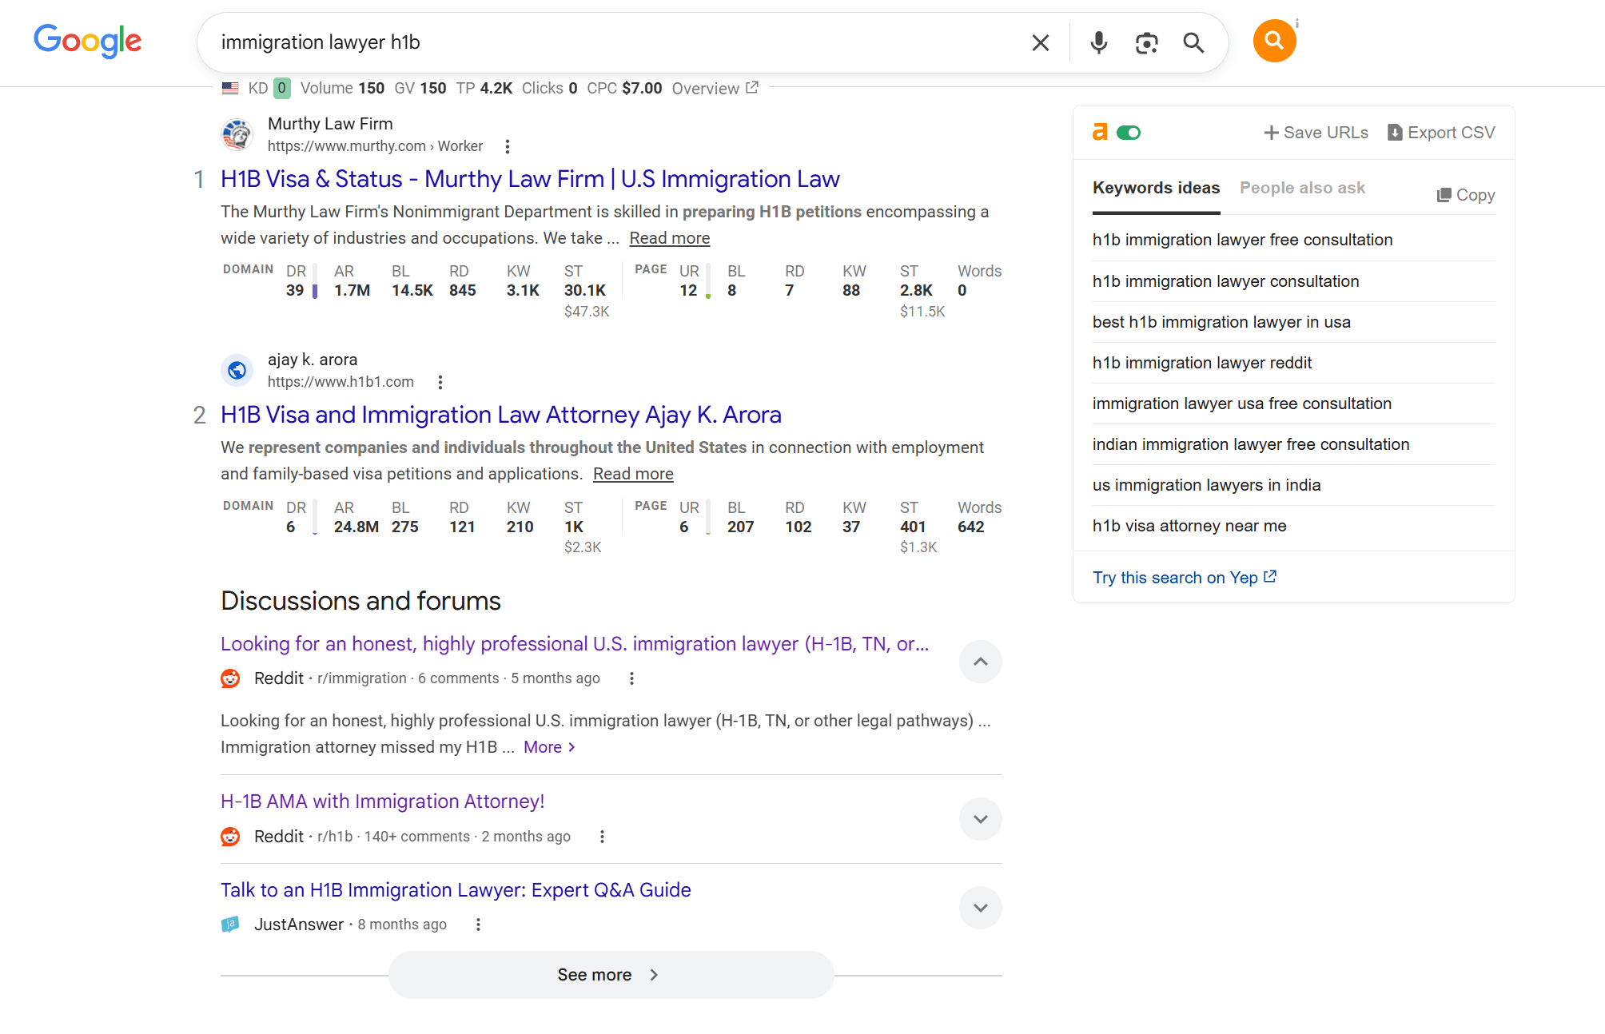Start voice search with the microphone icon
This screenshot has width=1605, height=1034.
pyautogui.click(x=1099, y=42)
